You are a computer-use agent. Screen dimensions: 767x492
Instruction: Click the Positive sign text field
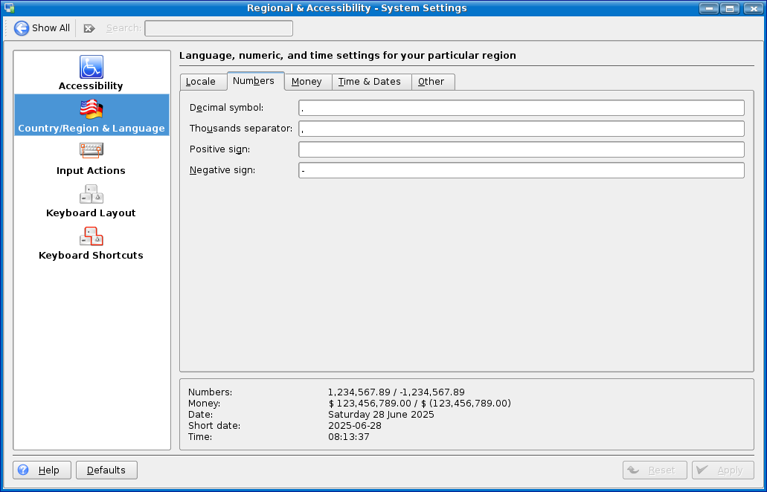point(521,149)
